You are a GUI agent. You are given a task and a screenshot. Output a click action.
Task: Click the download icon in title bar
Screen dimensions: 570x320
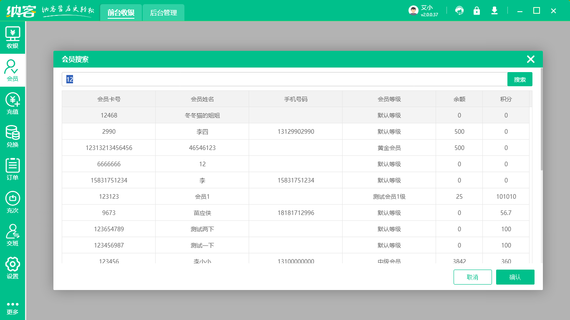point(494,11)
